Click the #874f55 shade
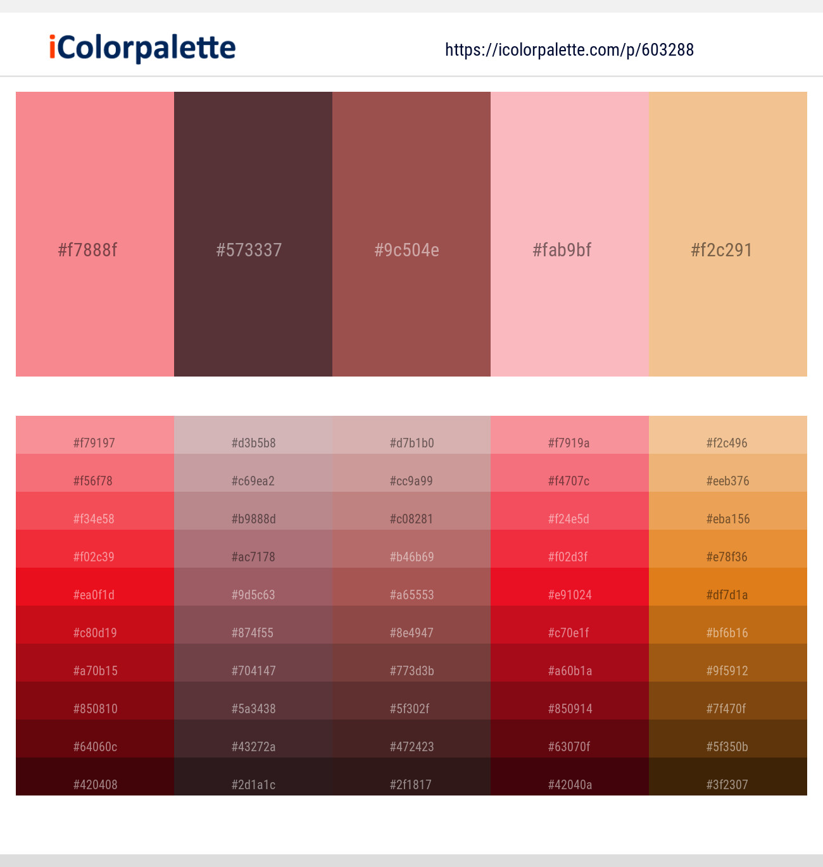The width and height of the screenshot is (823, 867). [253, 625]
